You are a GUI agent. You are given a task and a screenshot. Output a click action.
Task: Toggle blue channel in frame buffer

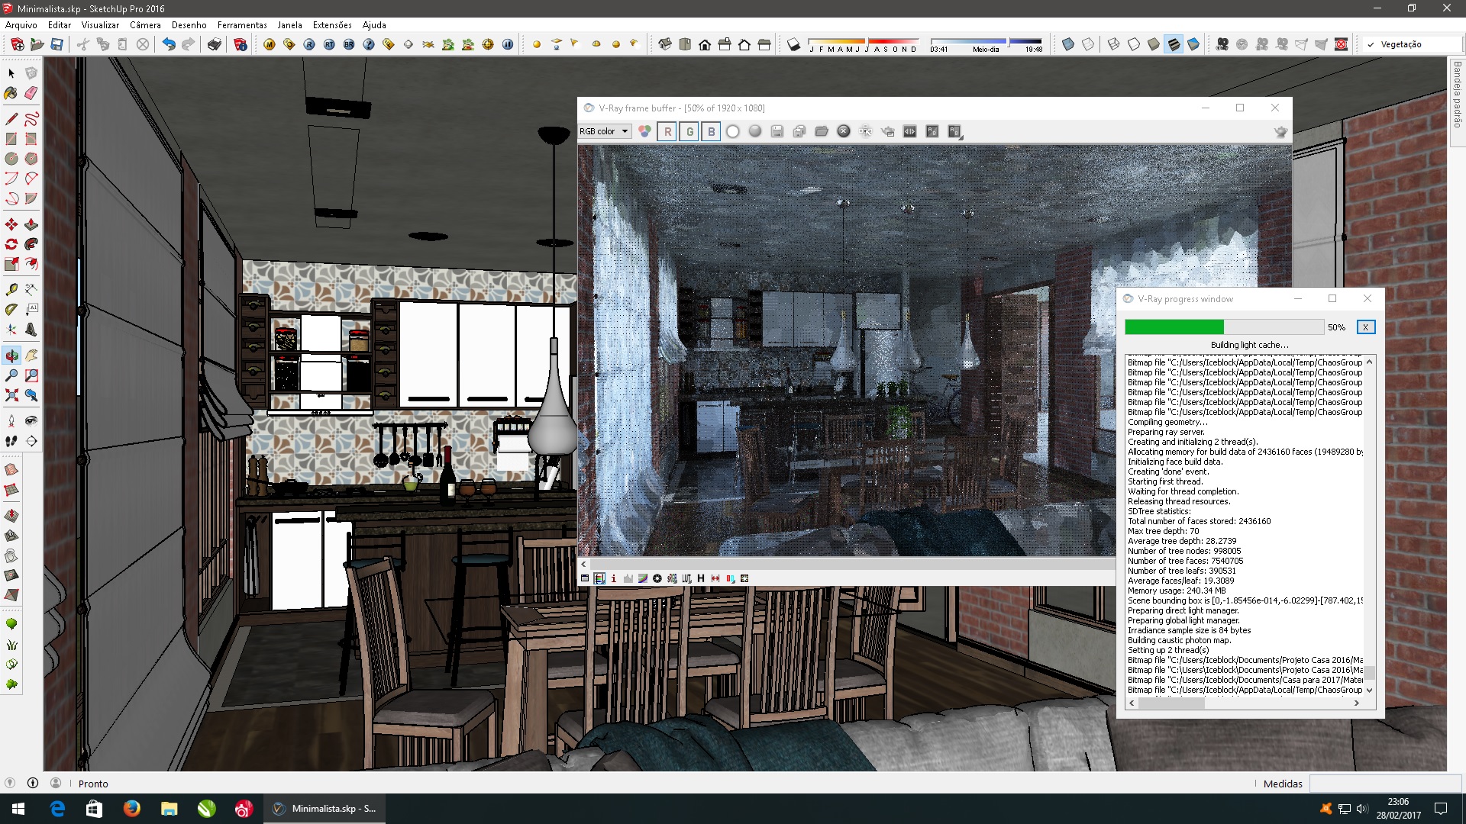[x=712, y=131]
